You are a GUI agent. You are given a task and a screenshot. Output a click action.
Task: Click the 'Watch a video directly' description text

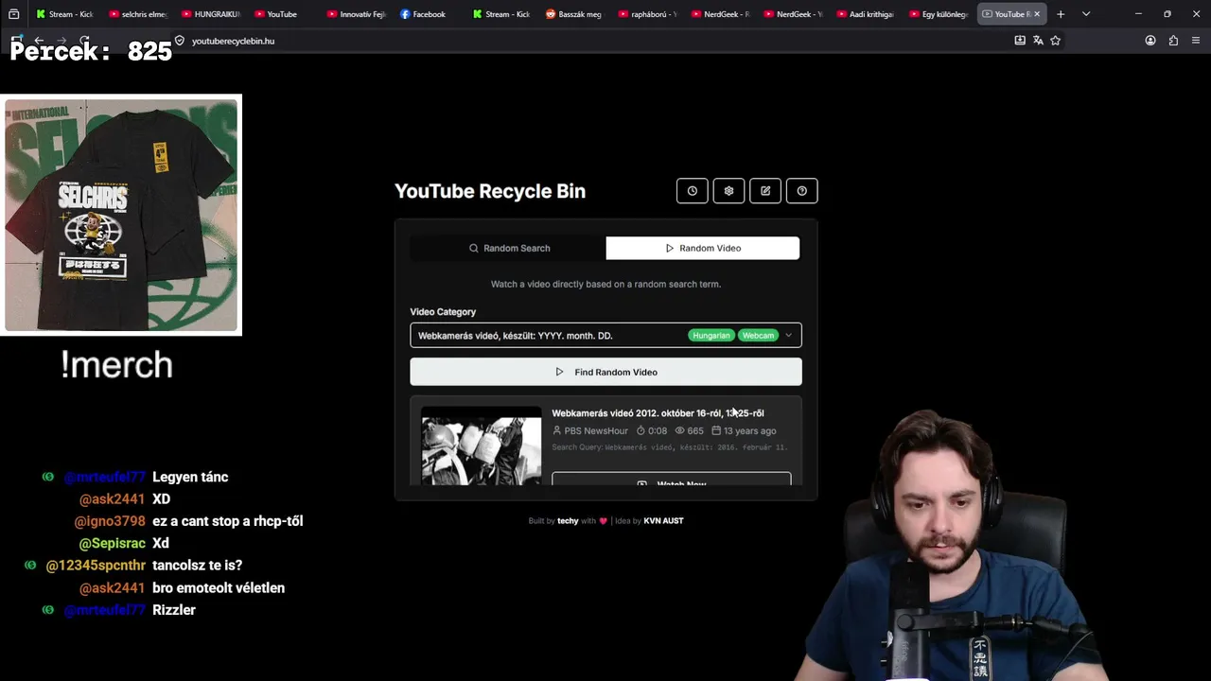pos(605,284)
